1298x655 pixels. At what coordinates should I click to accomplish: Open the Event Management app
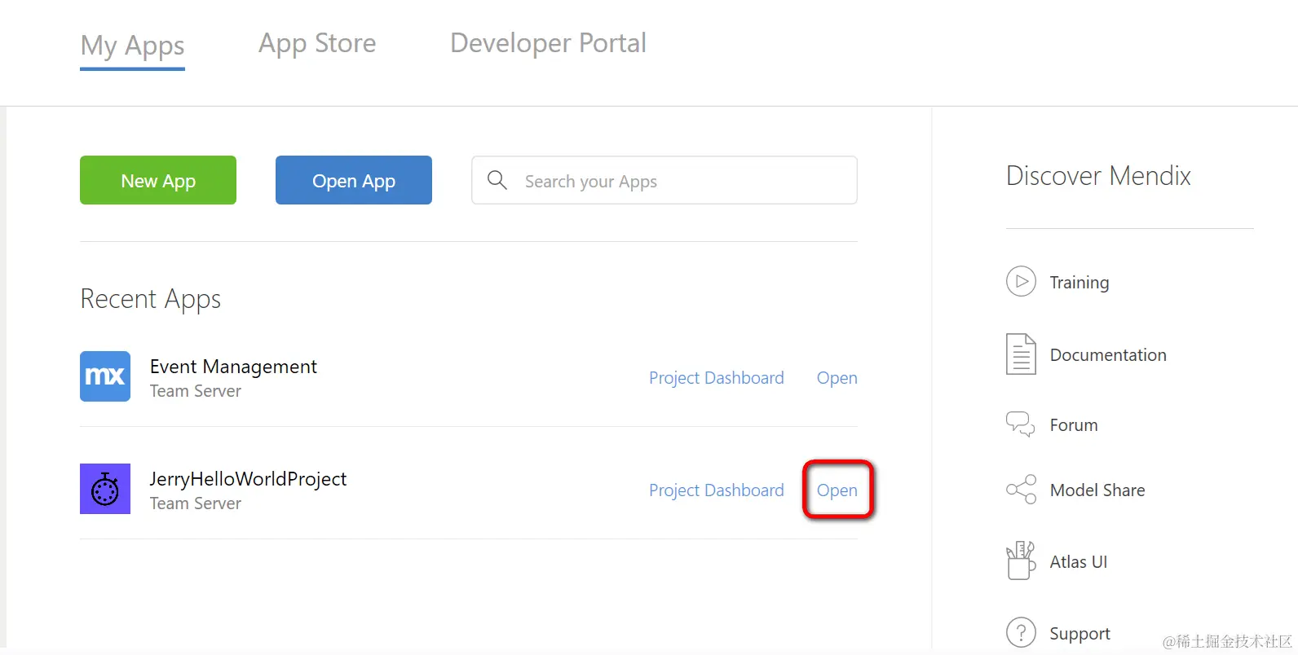click(x=837, y=378)
